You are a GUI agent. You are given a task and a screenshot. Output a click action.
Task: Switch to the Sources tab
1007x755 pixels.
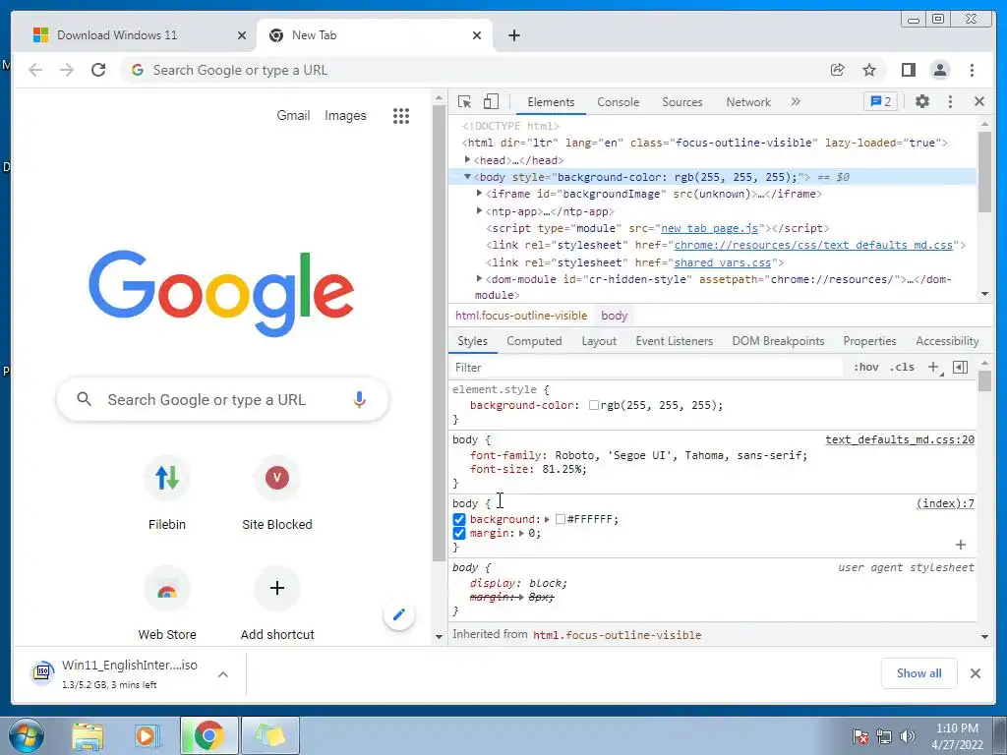pyautogui.click(x=682, y=102)
